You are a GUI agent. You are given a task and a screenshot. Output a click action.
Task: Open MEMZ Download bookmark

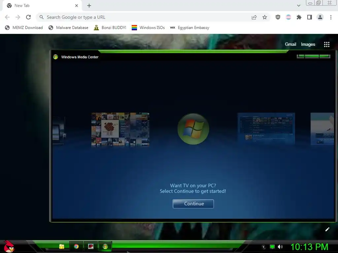tap(24, 28)
